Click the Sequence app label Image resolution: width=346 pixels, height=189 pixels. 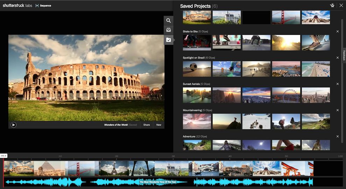[x=43, y=6]
